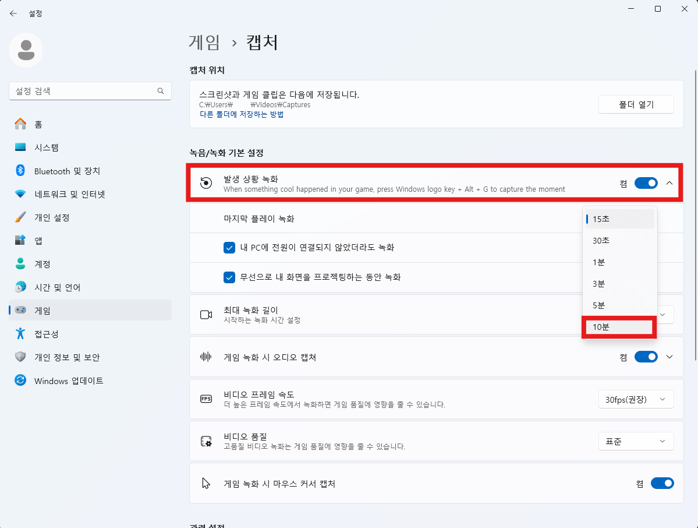Viewport: 698px width, 528px height.
Task: Open the 다른 폴더에 저장하는 방법 link
Action: pyautogui.click(x=242, y=115)
